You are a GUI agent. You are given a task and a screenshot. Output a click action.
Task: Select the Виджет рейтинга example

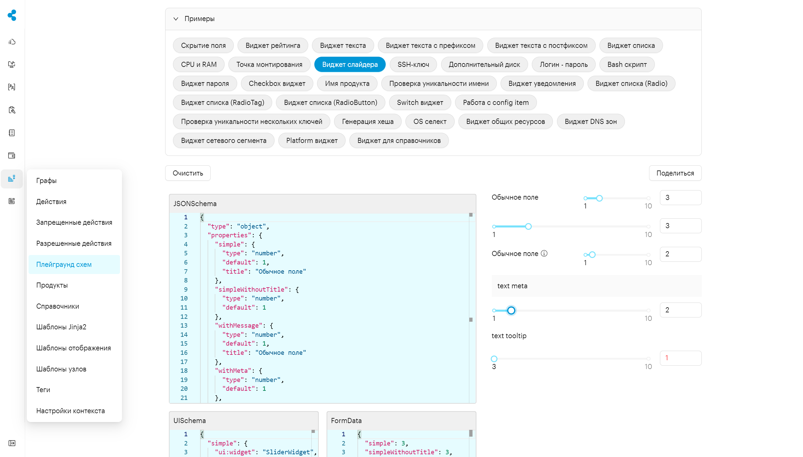tap(273, 45)
